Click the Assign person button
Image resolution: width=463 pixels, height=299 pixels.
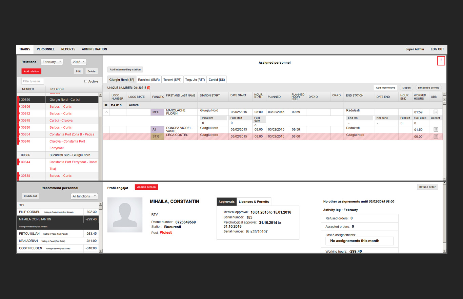[x=146, y=187]
